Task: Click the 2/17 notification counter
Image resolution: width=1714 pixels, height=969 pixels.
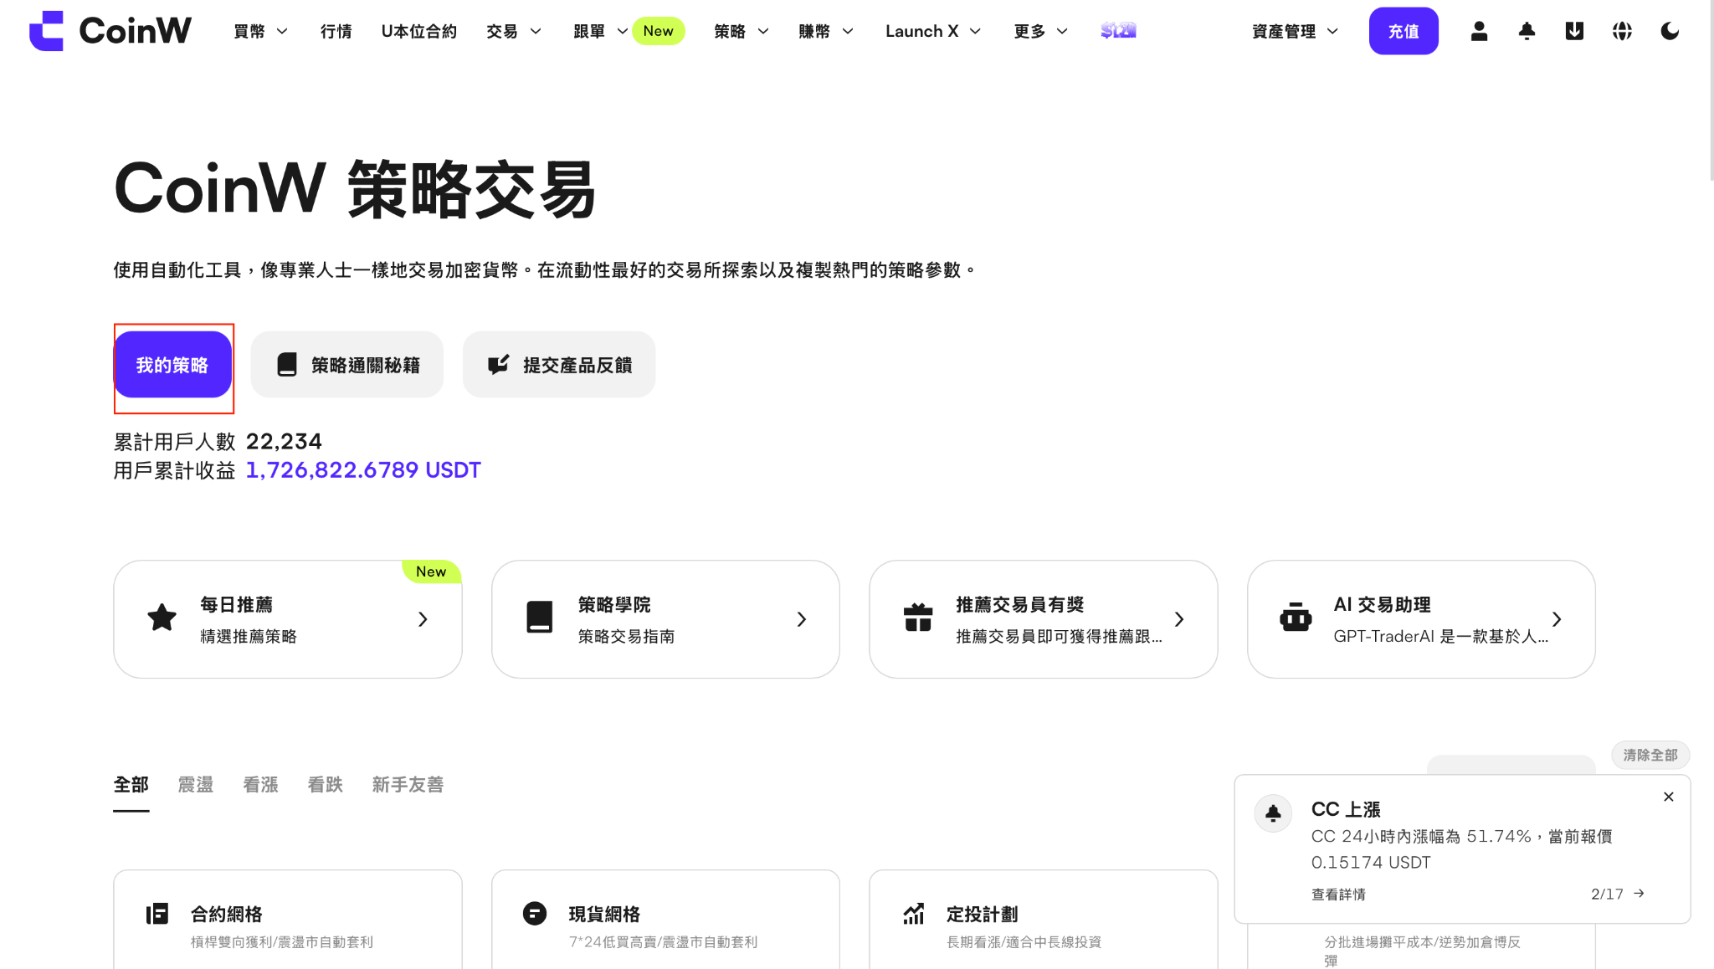Action: coord(1607,895)
